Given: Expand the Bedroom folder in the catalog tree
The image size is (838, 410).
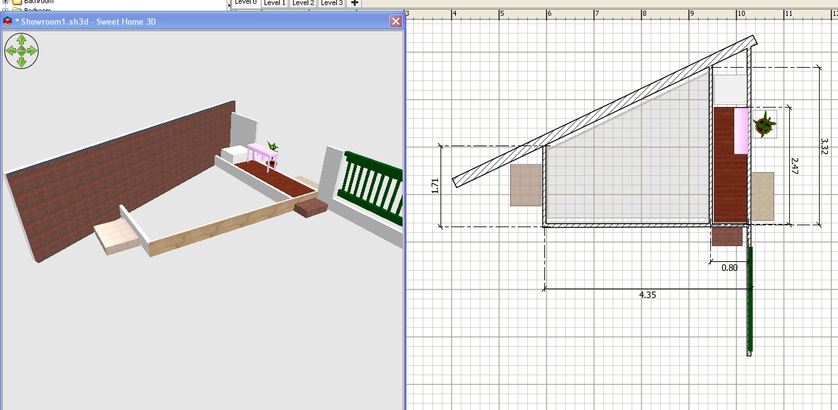Looking at the screenshot, I should [6, 10].
